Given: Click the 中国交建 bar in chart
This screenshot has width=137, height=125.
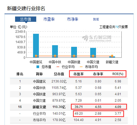Looking at the screenshot, I should coord(93,53).
